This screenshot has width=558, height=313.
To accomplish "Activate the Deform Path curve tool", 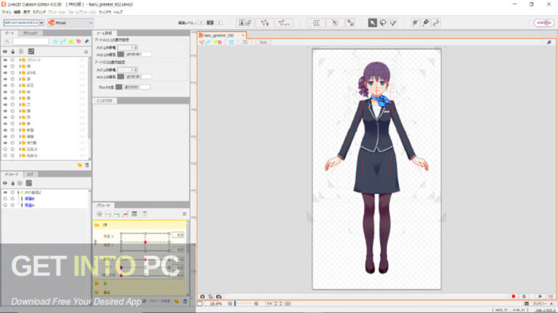I will click(436, 22).
